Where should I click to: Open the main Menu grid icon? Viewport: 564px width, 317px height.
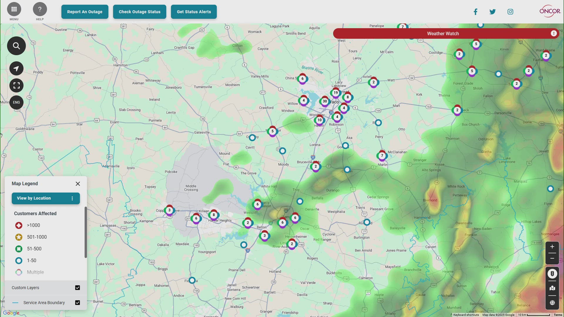14,9
